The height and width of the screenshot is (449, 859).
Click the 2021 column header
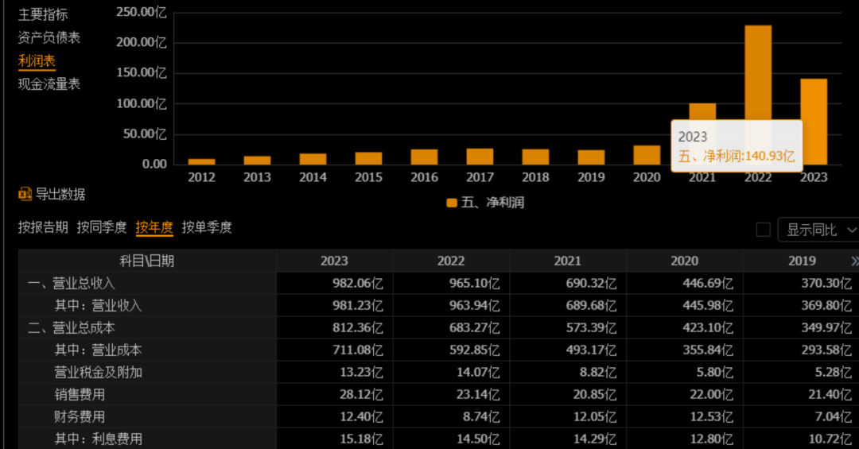click(568, 261)
